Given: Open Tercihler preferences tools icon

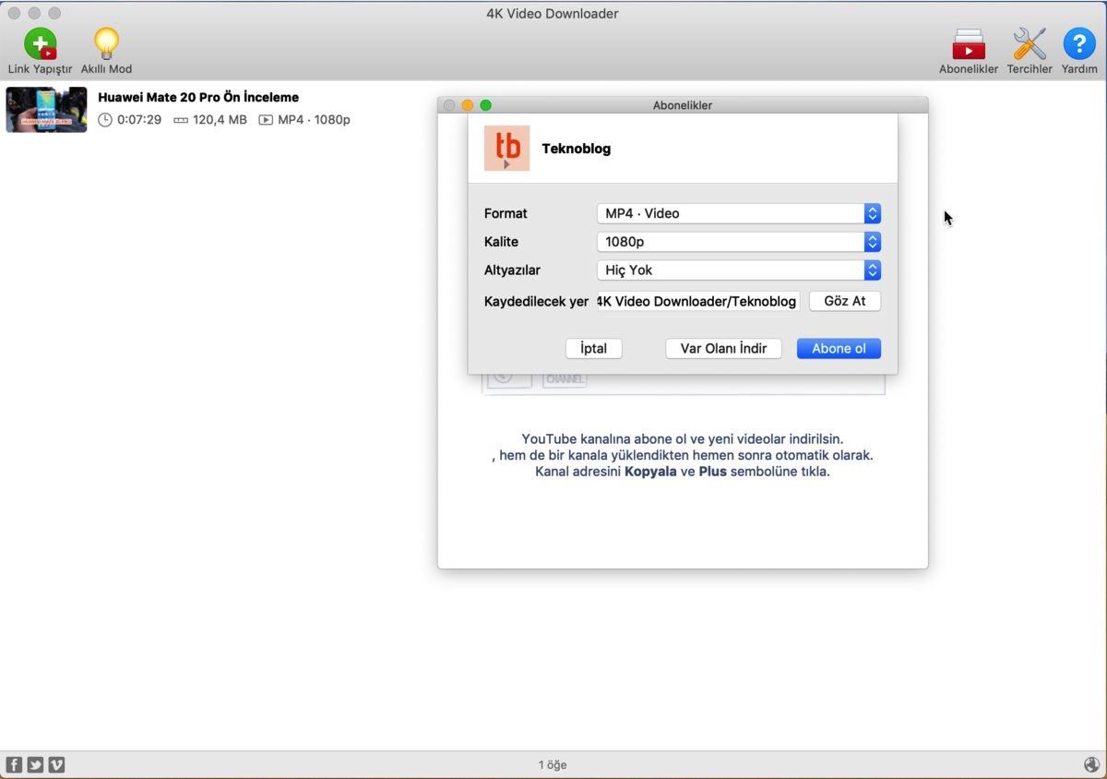Looking at the screenshot, I should pos(1030,44).
